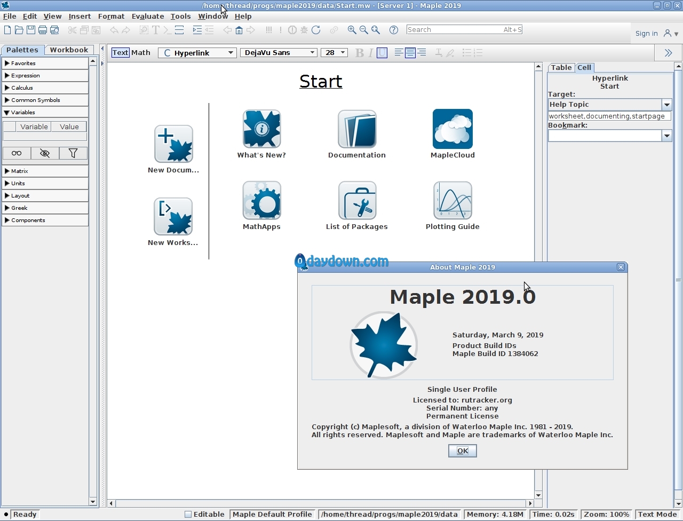
Task: Launch MathApps from the gear icon
Action: click(261, 200)
